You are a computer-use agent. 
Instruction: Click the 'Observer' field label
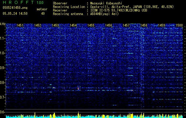(60, 3)
